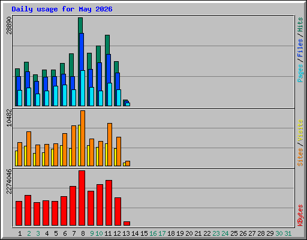This screenshot has width=307, height=240.
Task: Click the 10482 visits axis value
Action: 9,118
